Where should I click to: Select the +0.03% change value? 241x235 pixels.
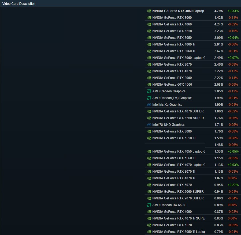[233, 165]
